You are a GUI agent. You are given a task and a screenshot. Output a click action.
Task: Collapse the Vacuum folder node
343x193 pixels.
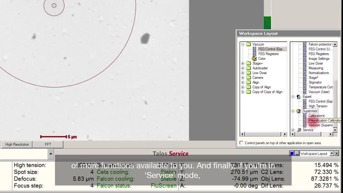point(243,44)
